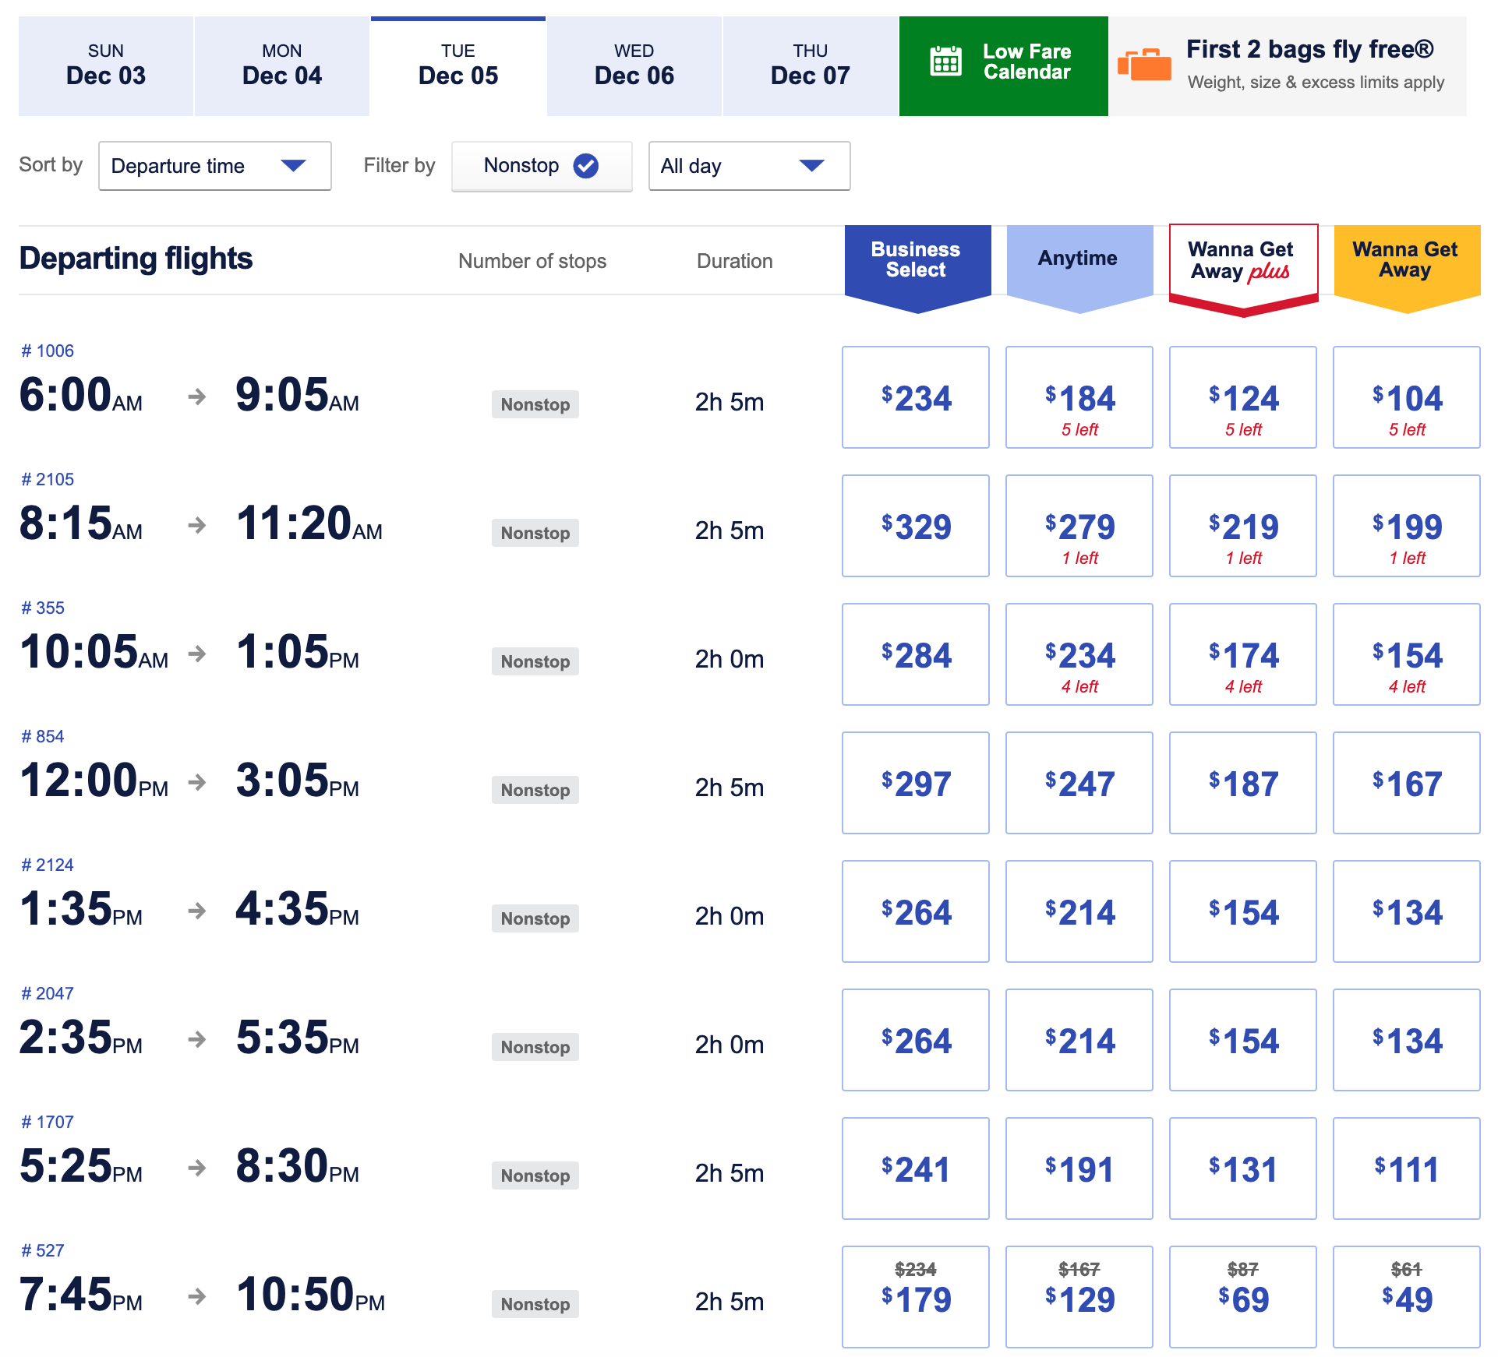The height and width of the screenshot is (1357, 1498).
Task: Click the flight # 1707 link
Action: pos(48,1122)
